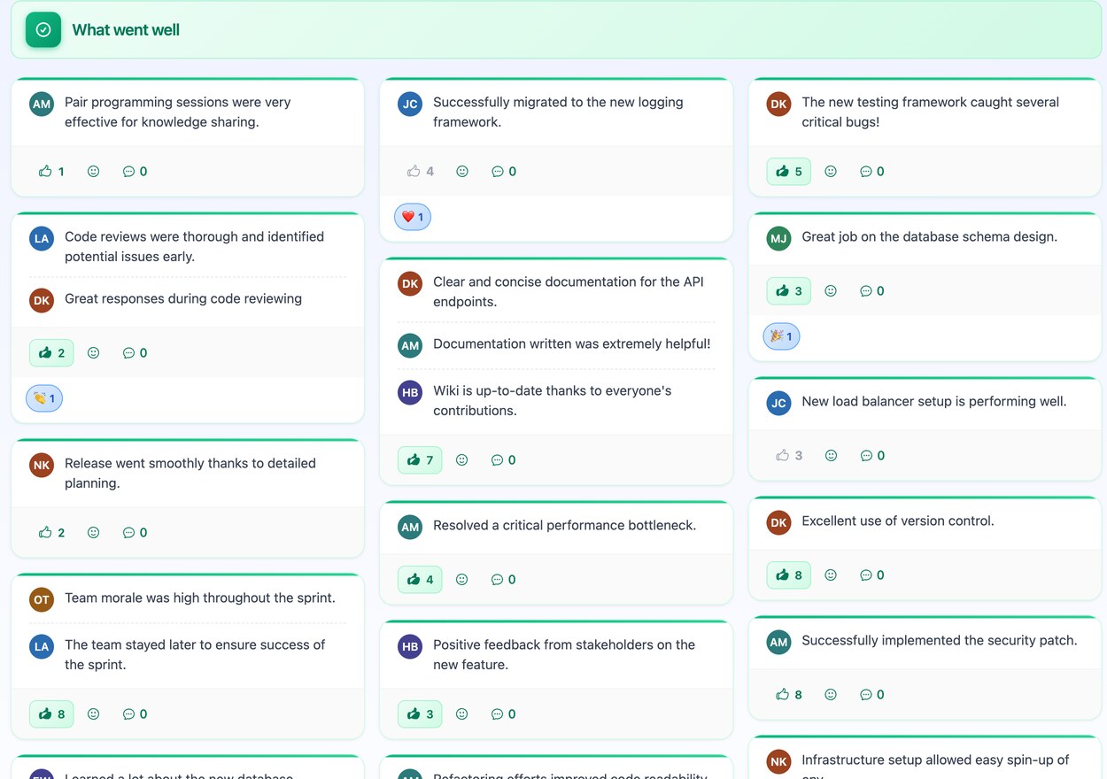This screenshot has height=779, width=1107.
Task: Open comments on API documentation card
Action: (504, 460)
